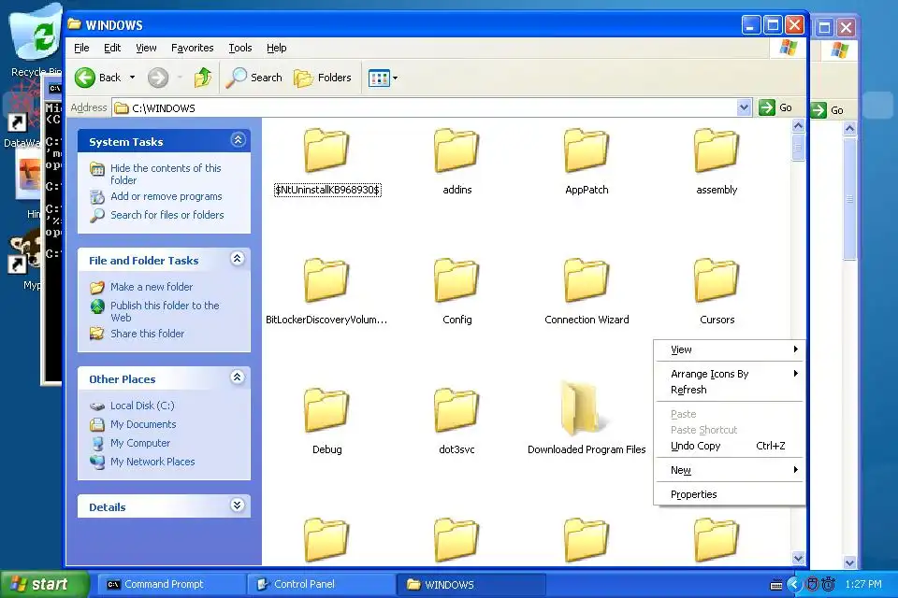Choose Undo Copy from the context menu

coord(729,446)
